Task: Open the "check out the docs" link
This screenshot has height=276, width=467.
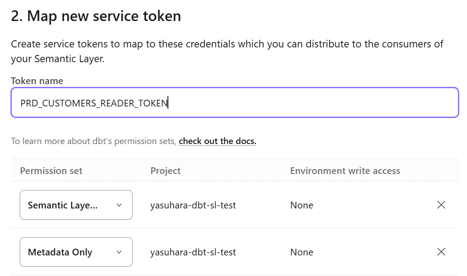Action: [218, 141]
